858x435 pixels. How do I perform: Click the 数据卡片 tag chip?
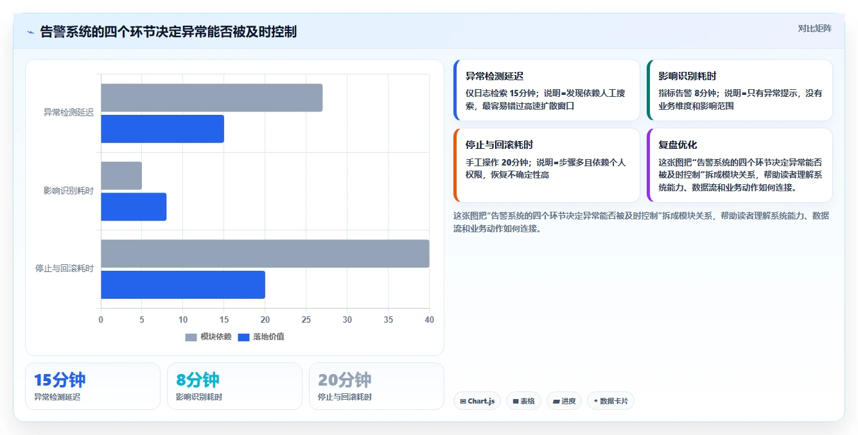click(611, 401)
